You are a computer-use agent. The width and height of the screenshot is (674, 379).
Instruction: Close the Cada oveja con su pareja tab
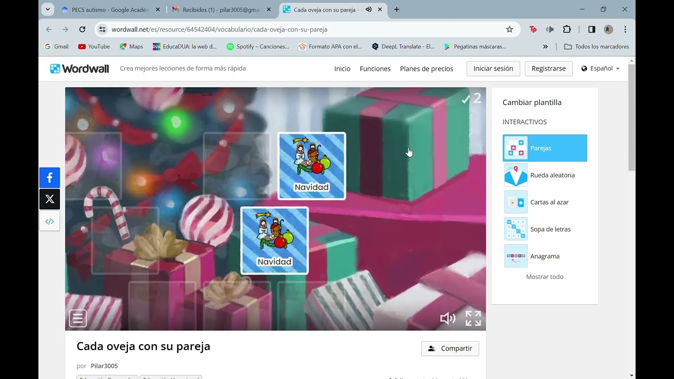pos(380,9)
